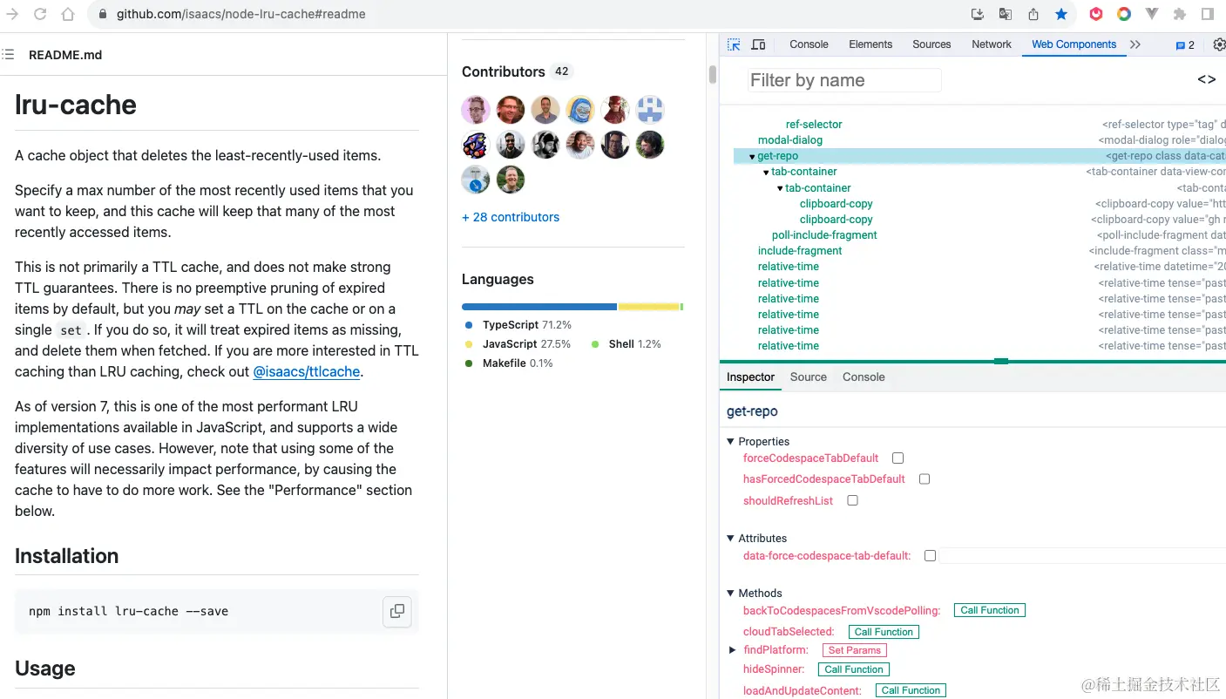1226x699 pixels.
Task: Open the colorful ring extension icon
Action: pos(1124,14)
